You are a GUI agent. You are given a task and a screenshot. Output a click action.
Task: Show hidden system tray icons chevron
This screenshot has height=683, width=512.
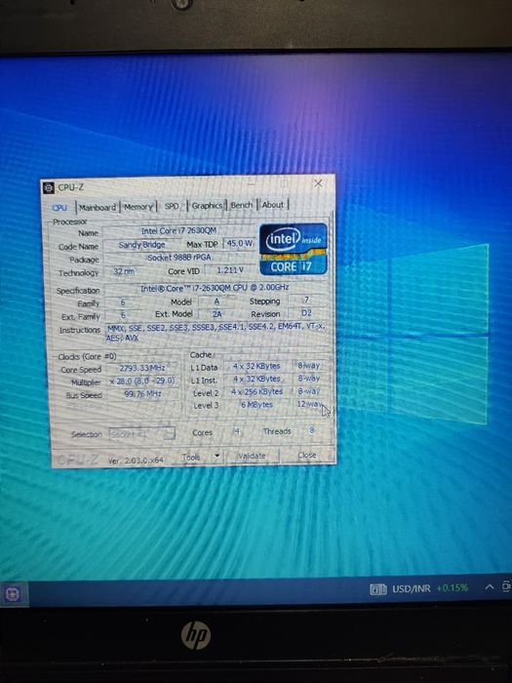pos(490,587)
